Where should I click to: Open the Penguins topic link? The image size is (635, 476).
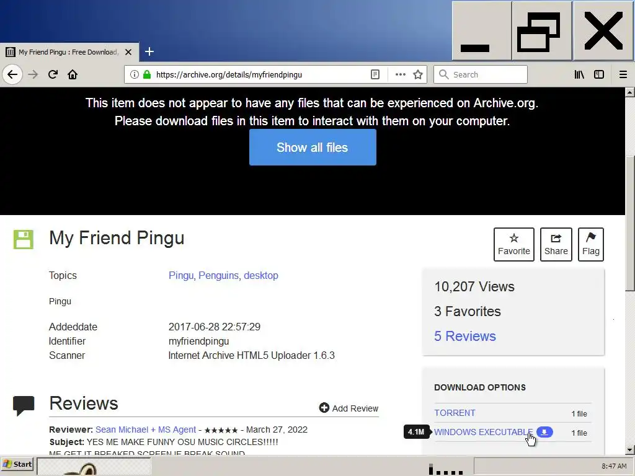pyautogui.click(x=220, y=275)
